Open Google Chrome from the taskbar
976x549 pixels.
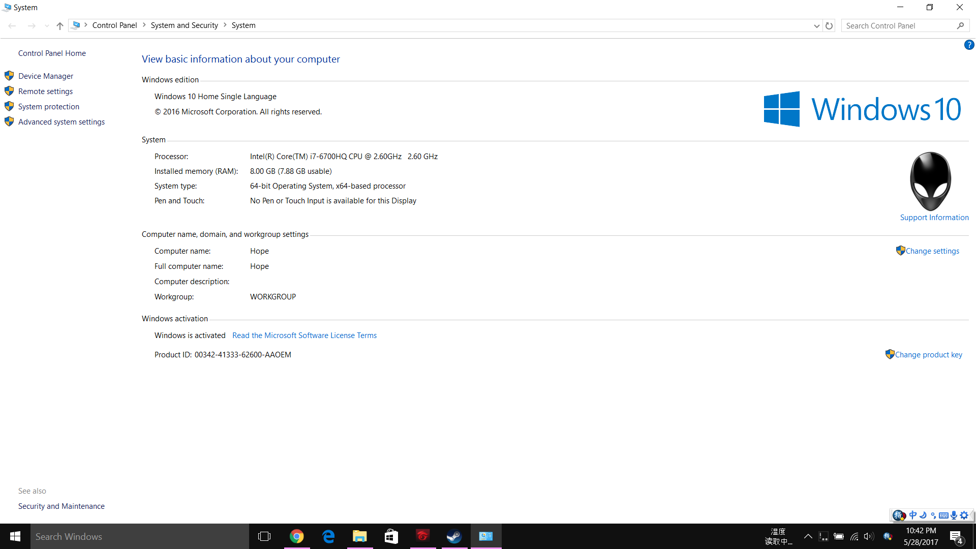pyautogui.click(x=297, y=536)
